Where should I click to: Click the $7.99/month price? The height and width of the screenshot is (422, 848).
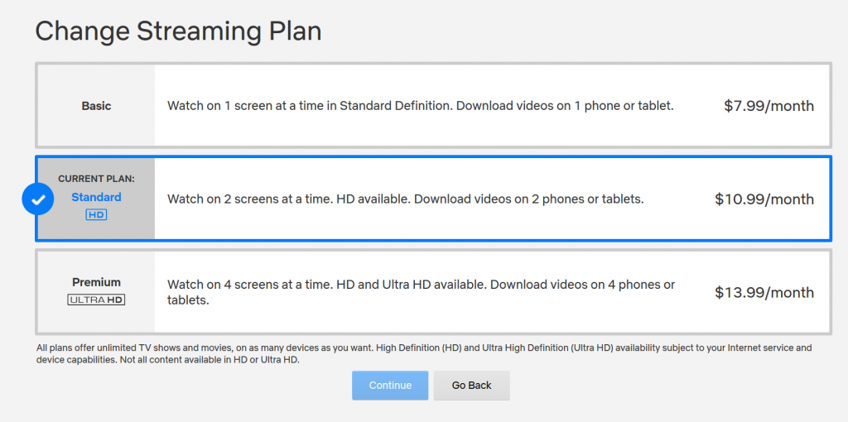pos(768,106)
